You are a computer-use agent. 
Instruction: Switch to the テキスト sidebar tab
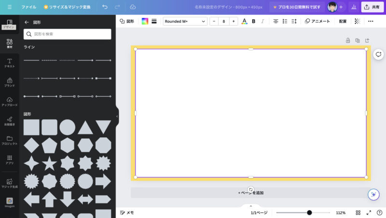pos(10,63)
